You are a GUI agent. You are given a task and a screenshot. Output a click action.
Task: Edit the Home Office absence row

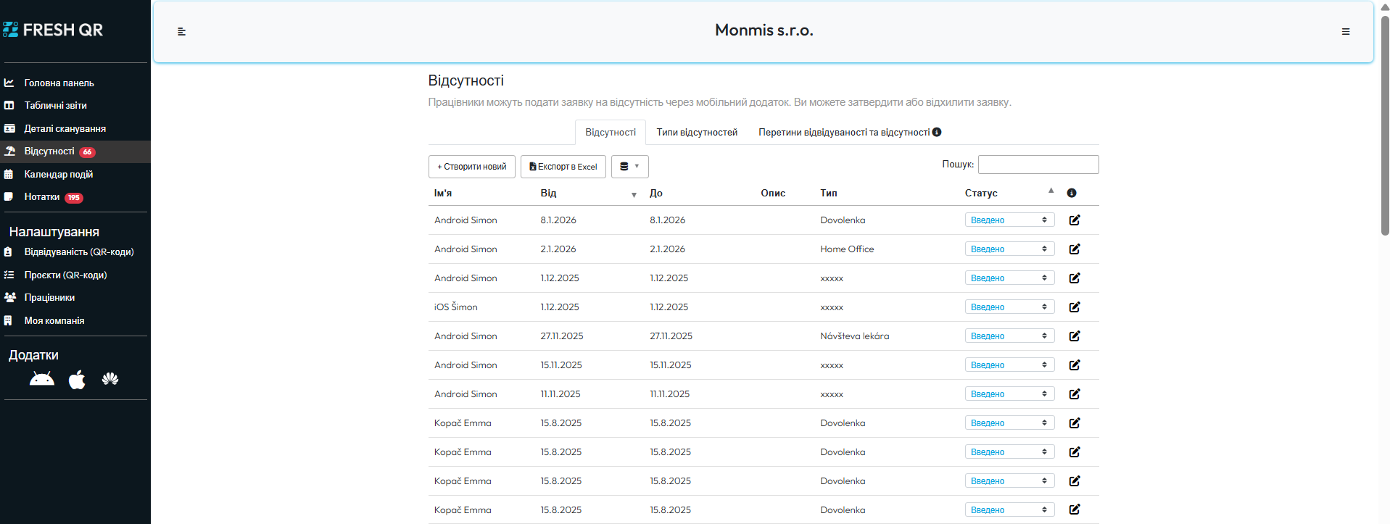(x=1074, y=249)
